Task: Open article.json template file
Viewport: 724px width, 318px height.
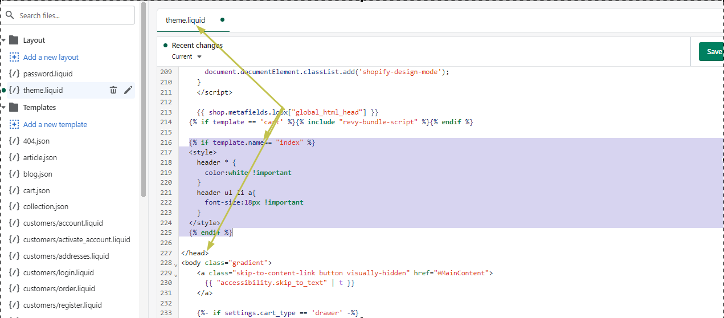Action: pos(40,157)
